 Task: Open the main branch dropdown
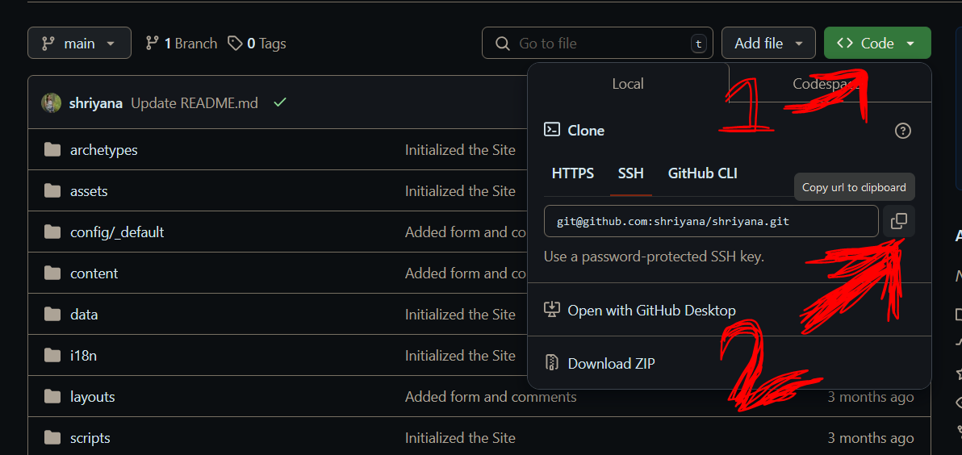(x=79, y=44)
